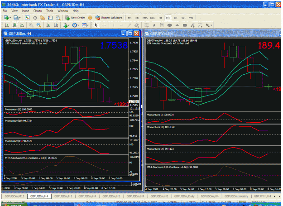The width and height of the screenshot is (283, 206).
Task: Toggle Auto Scroll chart icon
Action: pos(48,25)
